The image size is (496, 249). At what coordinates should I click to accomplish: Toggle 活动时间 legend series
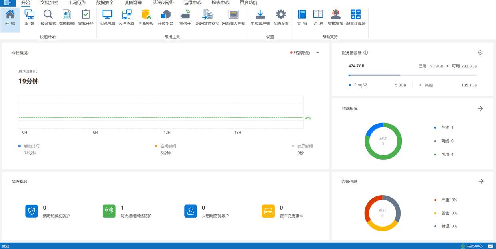pyautogui.click(x=29, y=146)
